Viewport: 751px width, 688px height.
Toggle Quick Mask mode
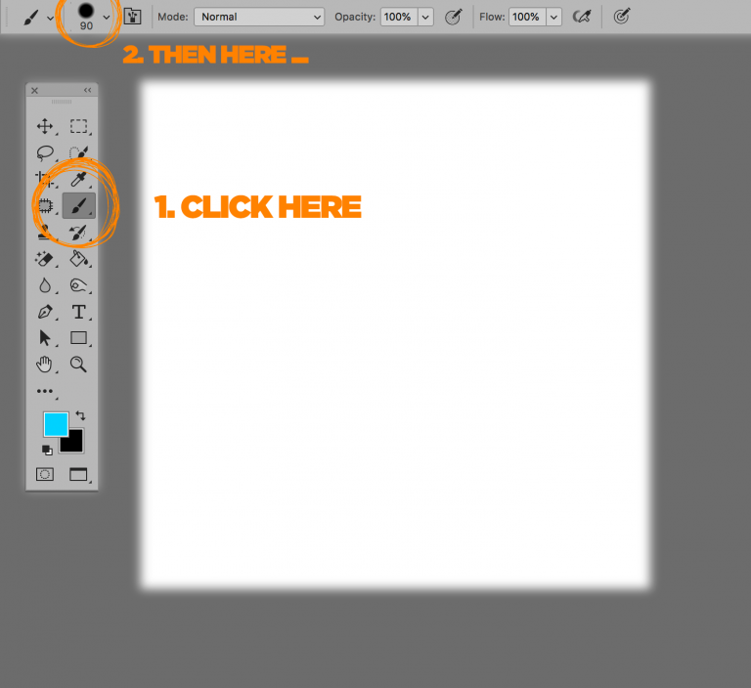[45, 475]
